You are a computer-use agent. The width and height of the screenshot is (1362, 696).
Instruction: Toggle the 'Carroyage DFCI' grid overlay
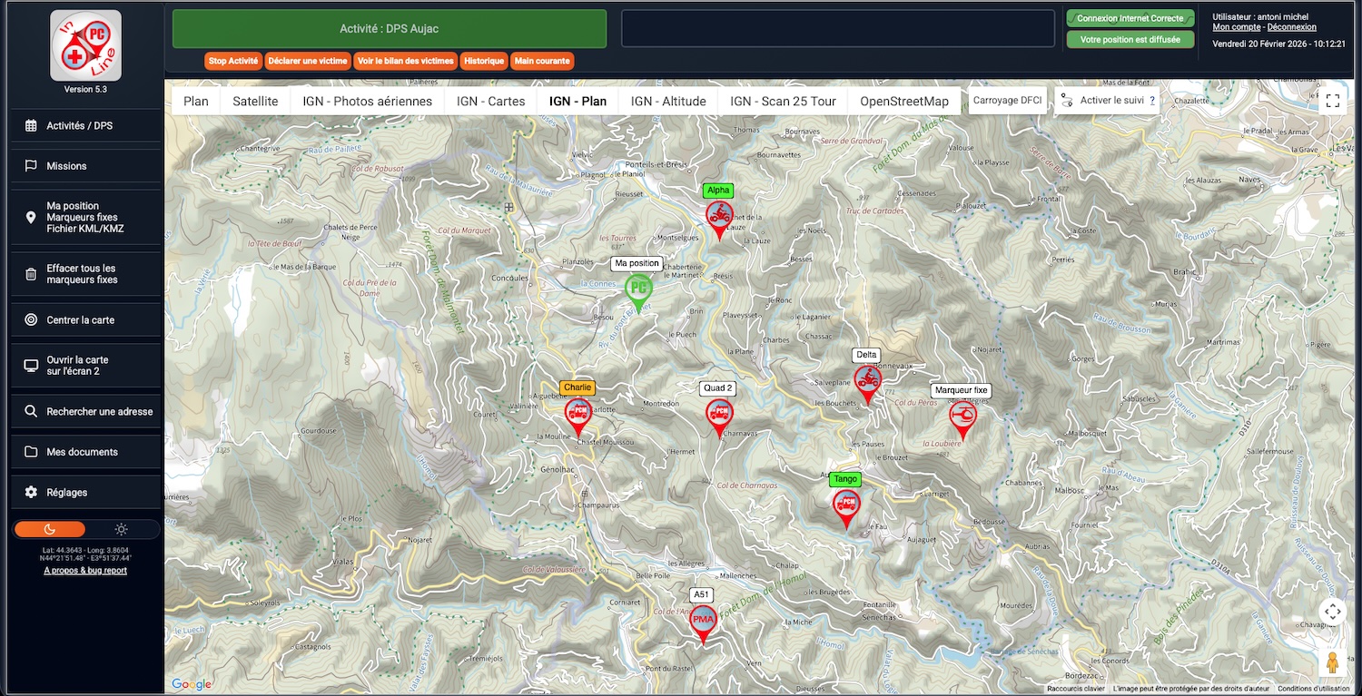click(1007, 101)
